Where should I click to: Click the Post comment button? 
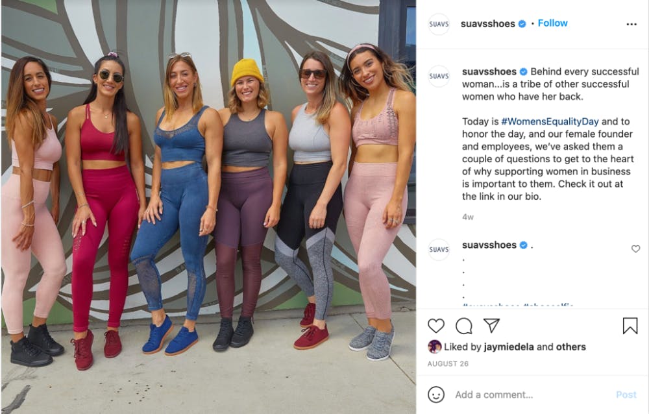click(626, 395)
